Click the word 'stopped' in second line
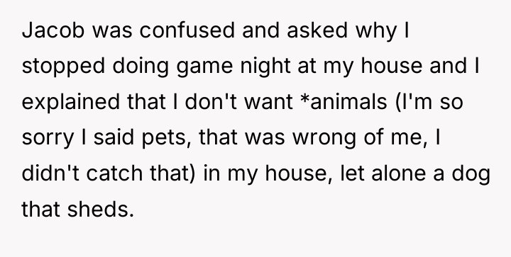Screen dimensions: 511x257 (63, 67)
